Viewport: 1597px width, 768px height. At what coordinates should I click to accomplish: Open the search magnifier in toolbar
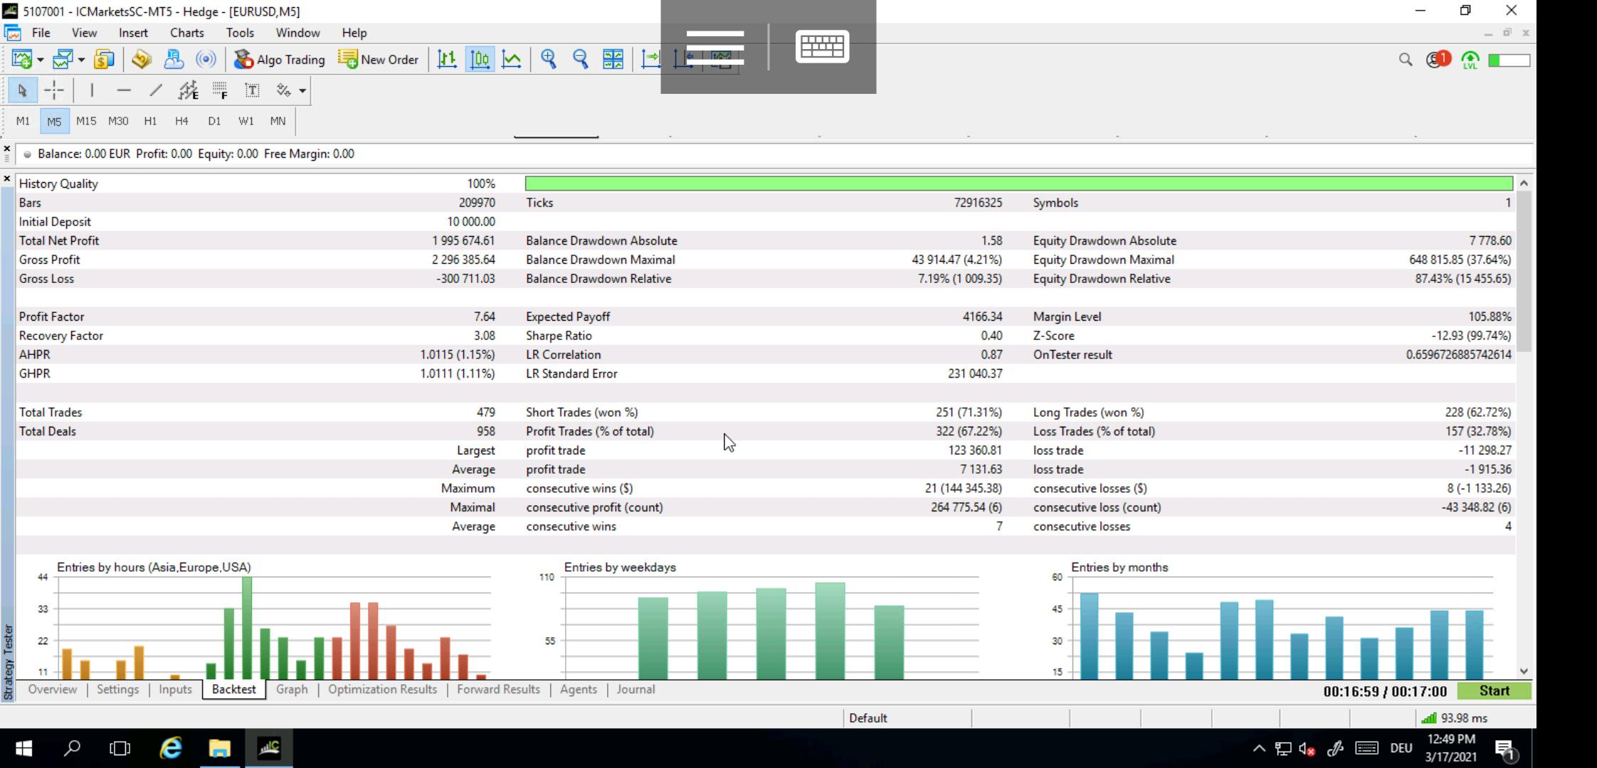pyautogui.click(x=1406, y=60)
